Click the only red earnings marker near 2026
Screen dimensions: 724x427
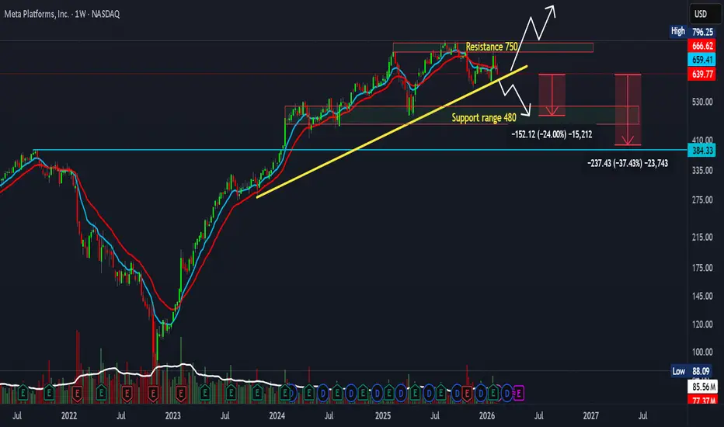[x=467, y=394]
